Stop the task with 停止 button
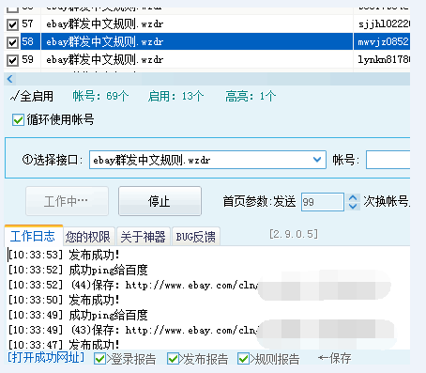This screenshot has width=426, height=373. (160, 201)
